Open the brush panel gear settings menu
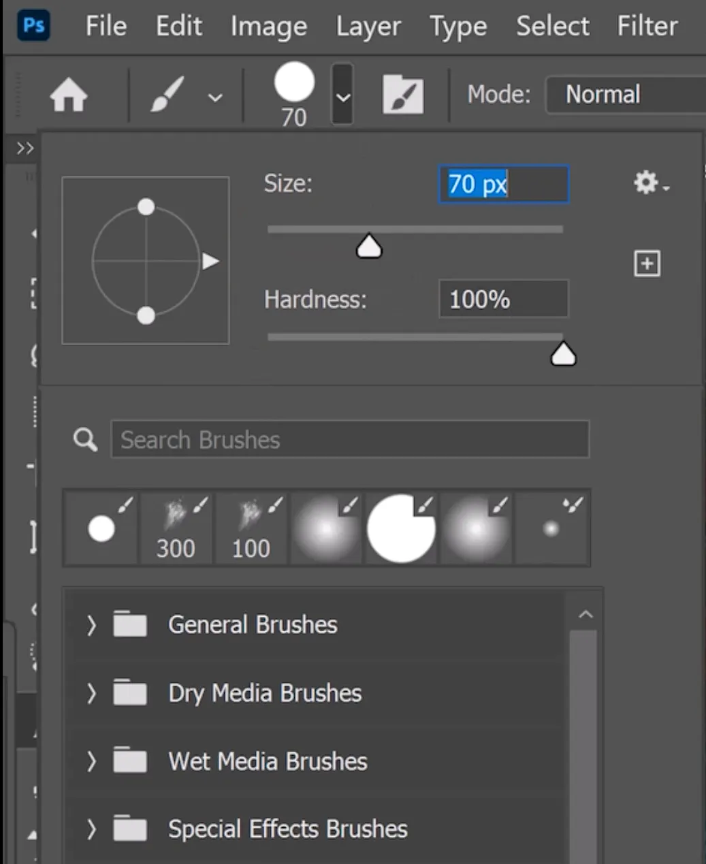Image resolution: width=706 pixels, height=864 pixels. (x=650, y=183)
